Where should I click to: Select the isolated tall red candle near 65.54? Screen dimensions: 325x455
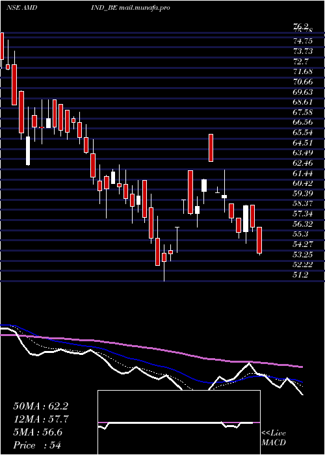click(211, 148)
